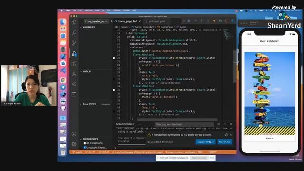Click the Inspect Widget button
304x171 pixels.
coord(205,142)
